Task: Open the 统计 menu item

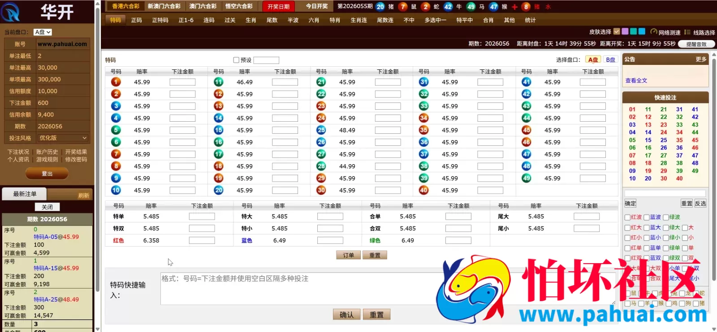Action: click(x=530, y=20)
